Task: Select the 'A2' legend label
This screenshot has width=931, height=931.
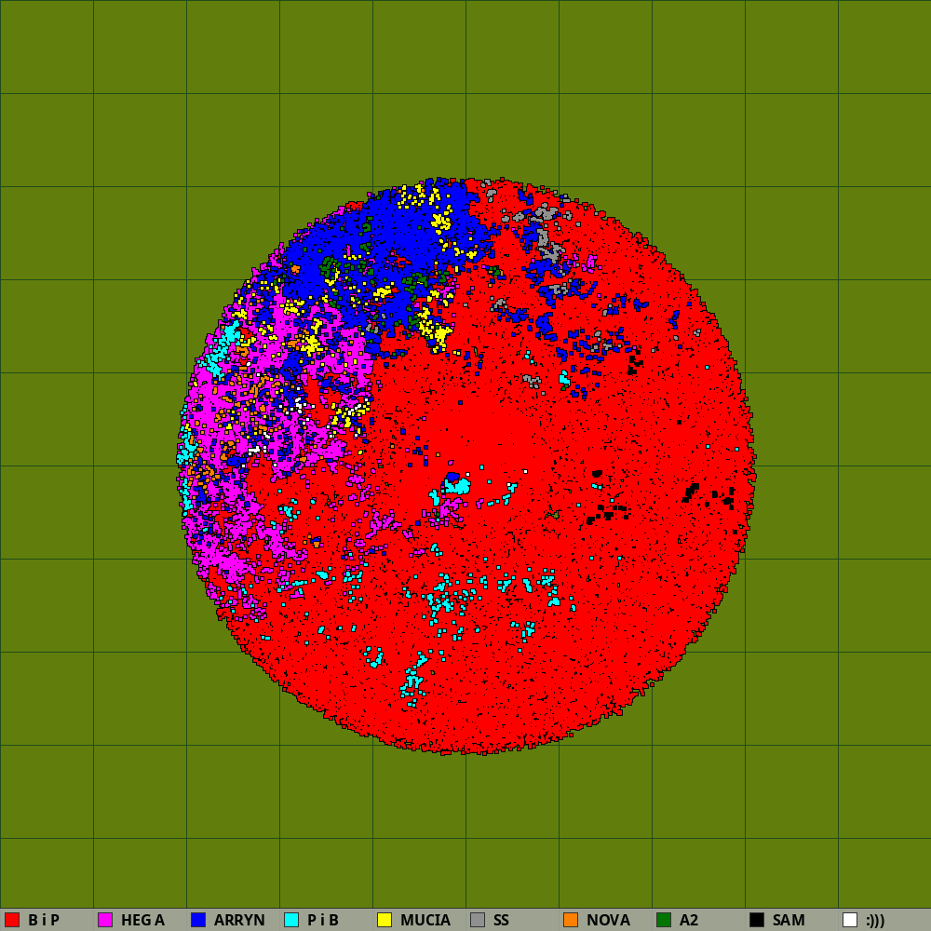Action: coord(689,920)
